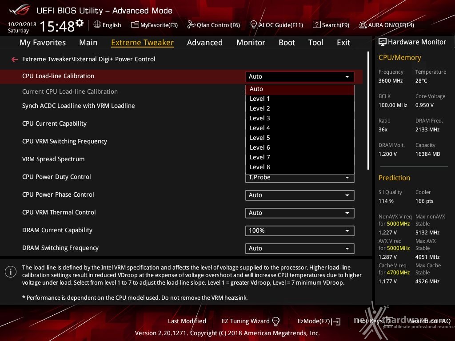
Task: Switch to the Main tab
Action: pyautogui.click(x=88, y=43)
